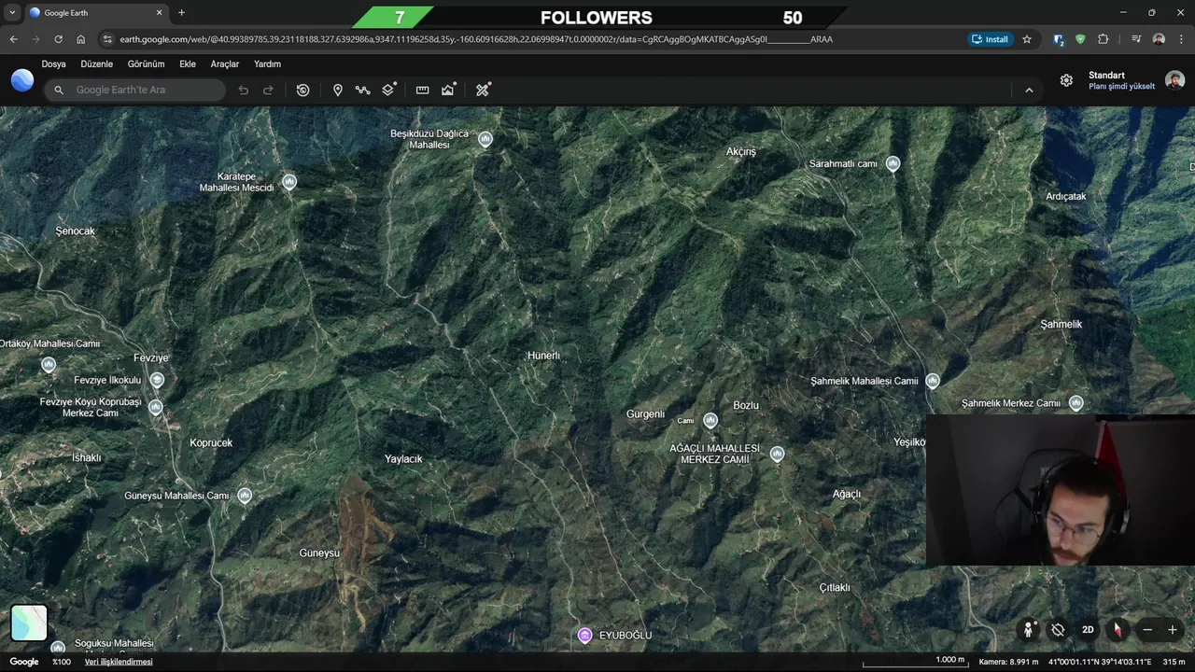
Task: Open browser media controls icon
Action: (1136, 39)
